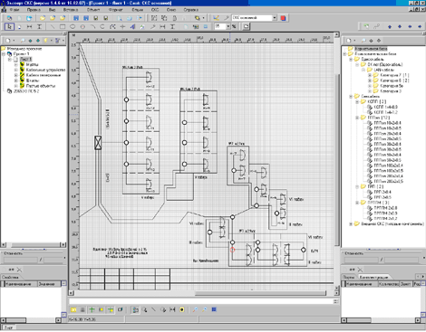
Task: Collapse the КСПП [2] folder
Action: 357,101
